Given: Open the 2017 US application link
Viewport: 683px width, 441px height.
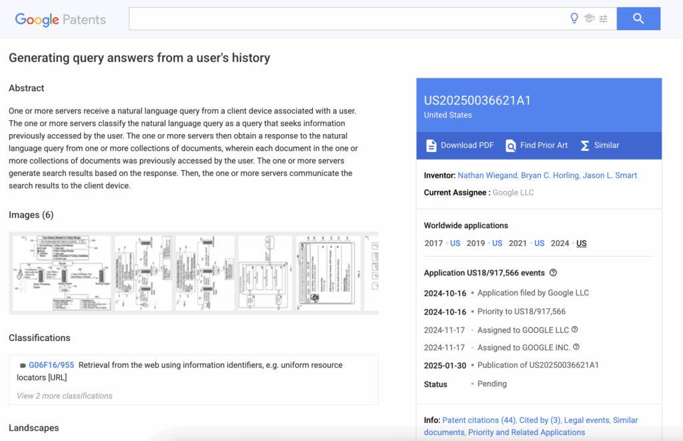Looking at the screenshot, I should [x=455, y=243].
